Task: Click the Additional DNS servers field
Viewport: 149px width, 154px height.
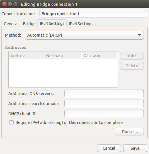Action: [104, 94]
